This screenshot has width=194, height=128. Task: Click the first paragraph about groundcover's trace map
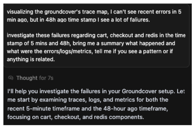pyautogui.click(x=94, y=16)
